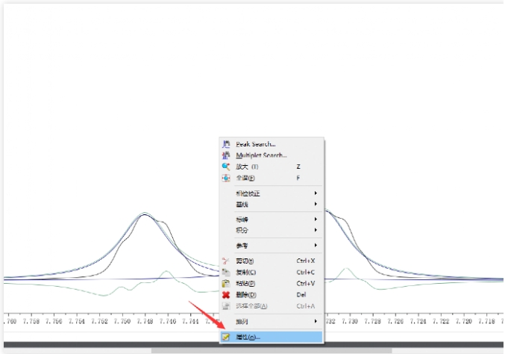The width and height of the screenshot is (505, 354).
Task: Click the 复制 copy icon
Action: point(225,273)
